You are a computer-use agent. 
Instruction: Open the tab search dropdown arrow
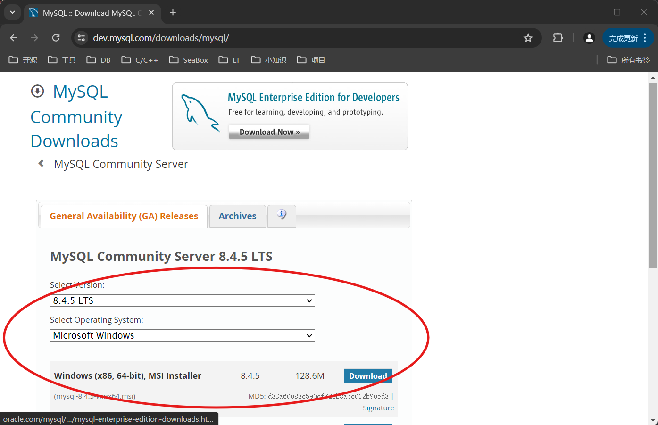12,12
